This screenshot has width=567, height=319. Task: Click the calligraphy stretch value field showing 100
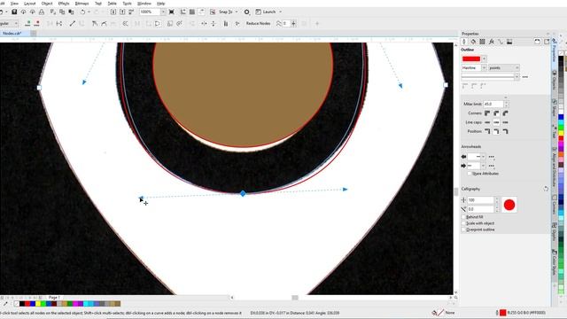[480, 200]
